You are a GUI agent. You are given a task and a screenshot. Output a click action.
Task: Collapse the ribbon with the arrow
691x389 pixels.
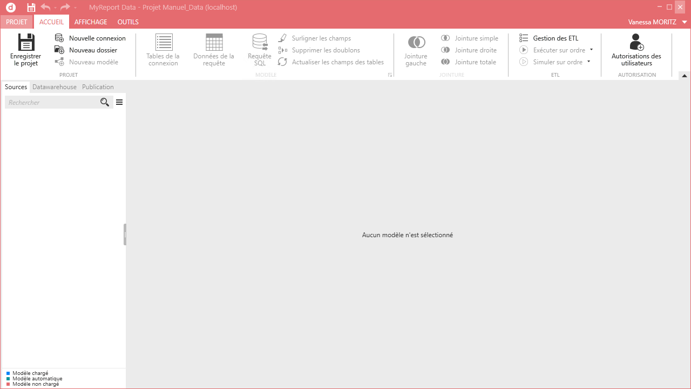click(685, 76)
